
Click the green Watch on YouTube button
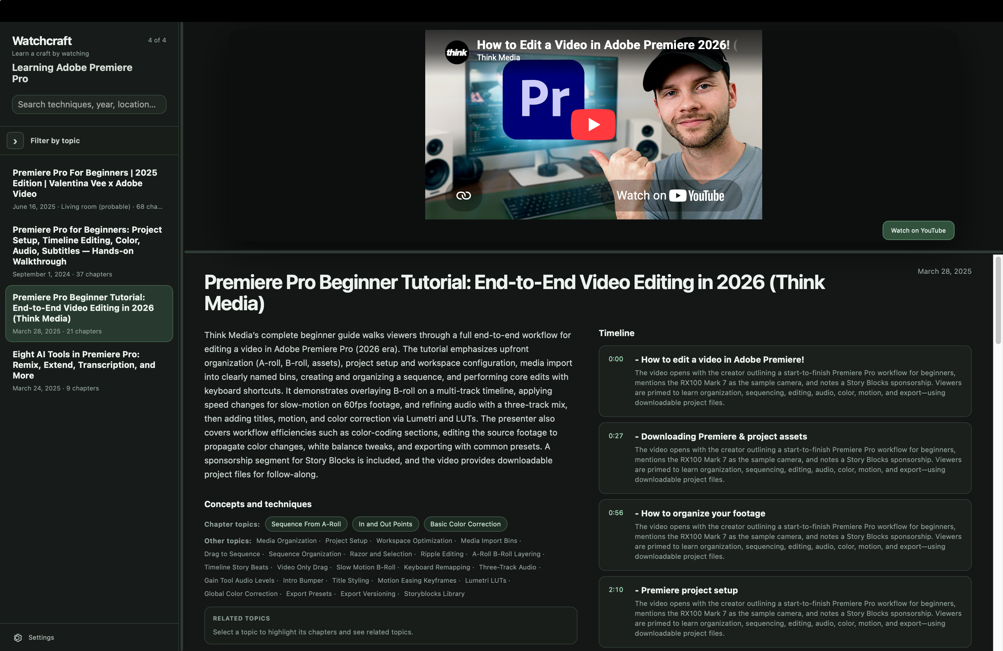pyautogui.click(x=918, y=230)
